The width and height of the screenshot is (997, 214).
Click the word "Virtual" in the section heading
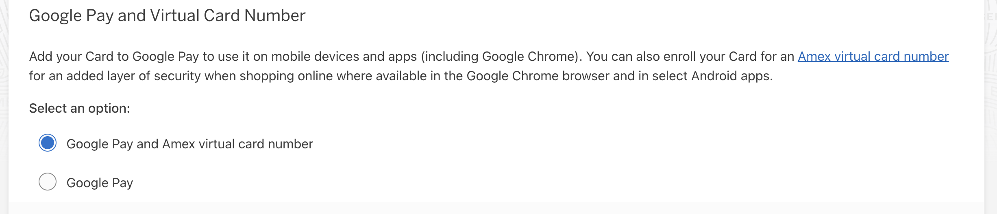point(174,16)
